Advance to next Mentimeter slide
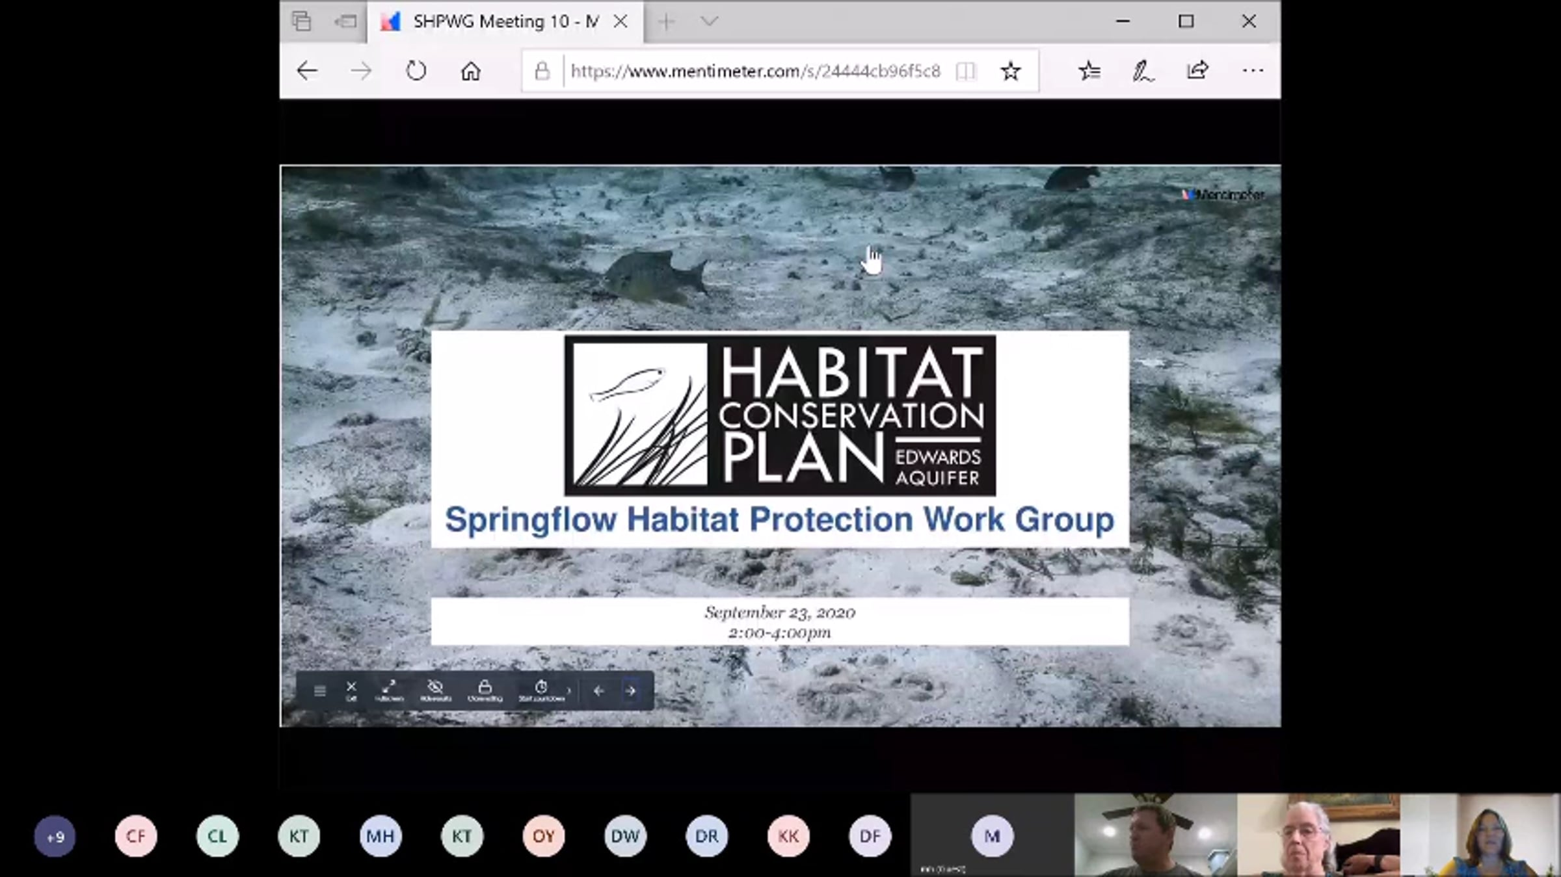Viewport: 1561px width, 877px height. tap(630, 690)
